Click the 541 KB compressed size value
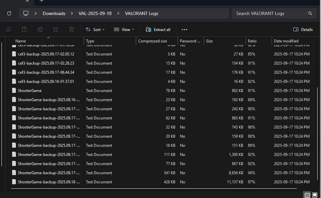 click(169, 173)
